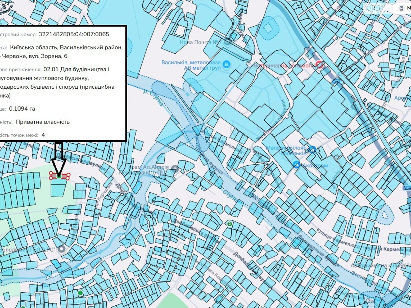411x308 pixels.
Task: Click the 'вулиця Корчагіна' street label
Action: tap(103, 199)
